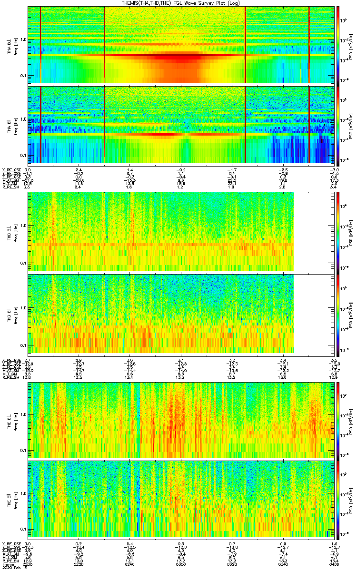Click the '0340' time tick label
357x571 pixels.
283,564
